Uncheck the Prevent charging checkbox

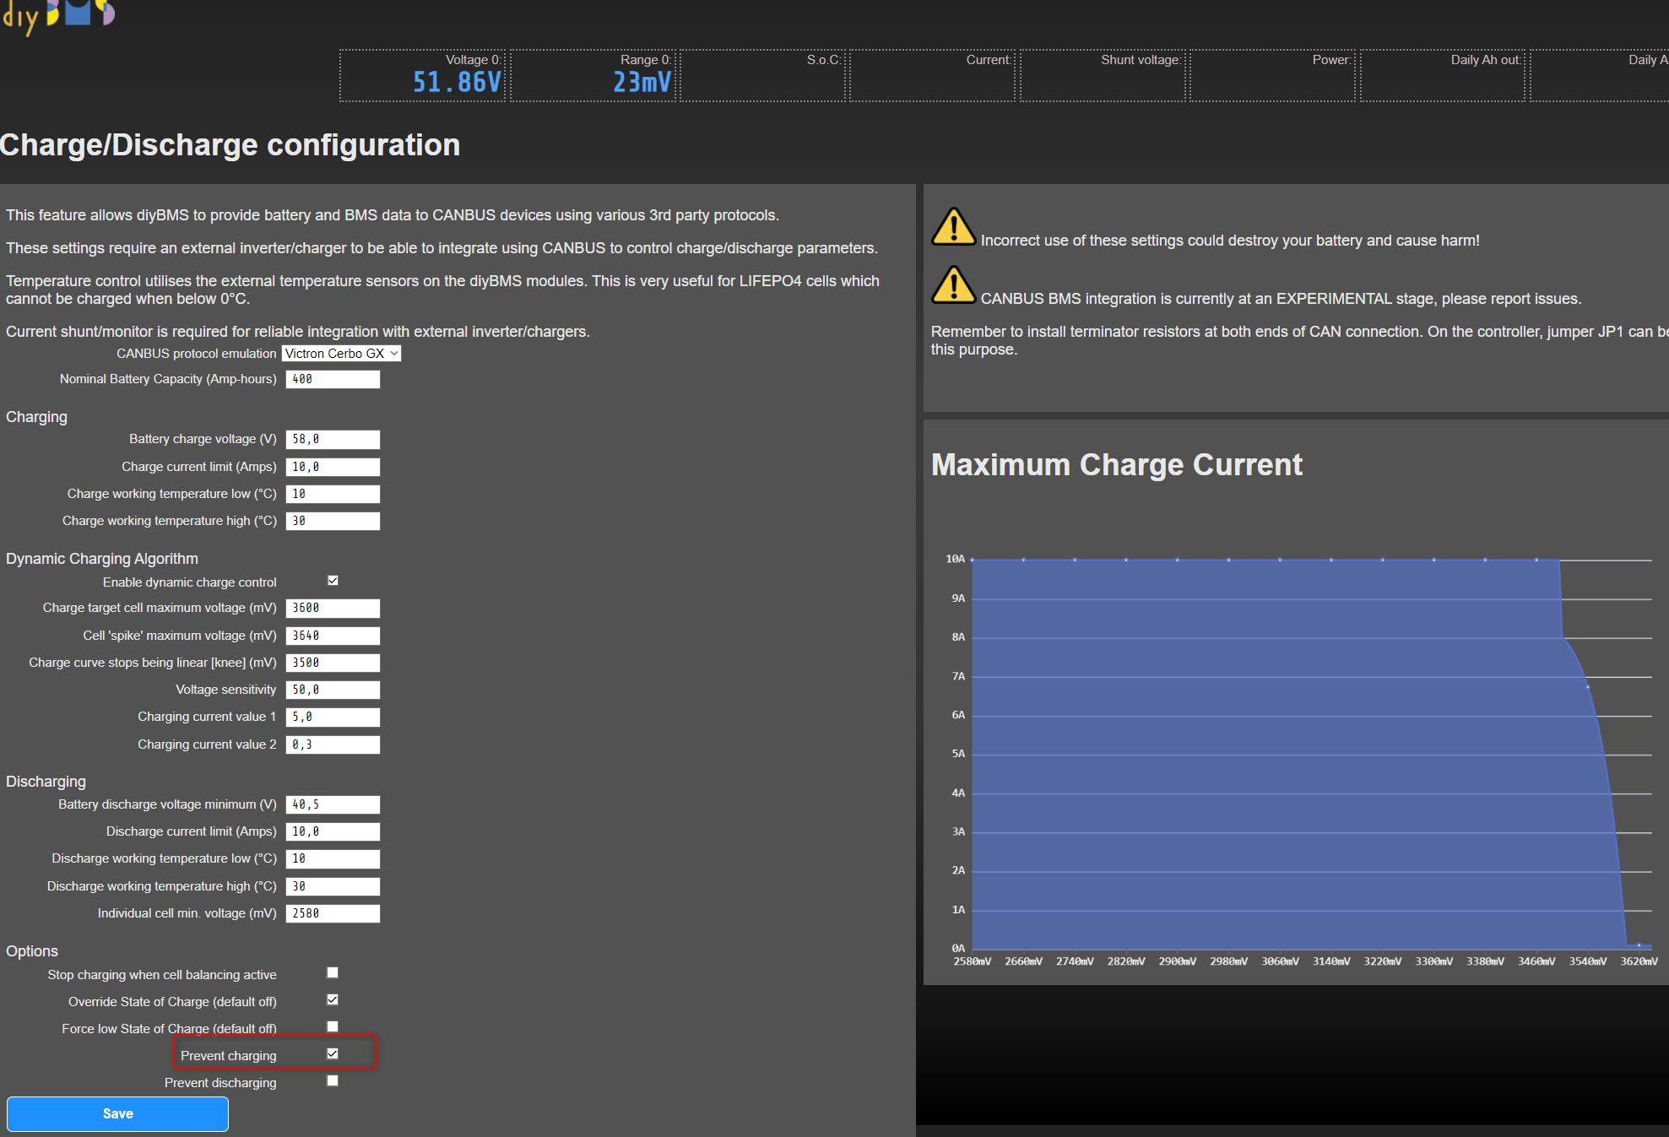pos(333,1053)
